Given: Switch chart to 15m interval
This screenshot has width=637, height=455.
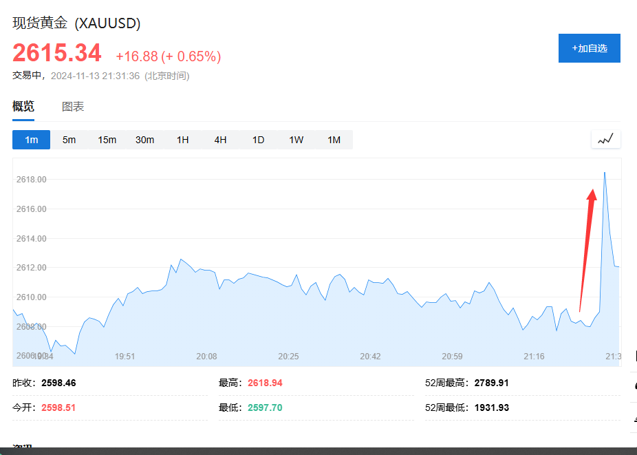Looking at the screenshot, I should coord(107,140).
